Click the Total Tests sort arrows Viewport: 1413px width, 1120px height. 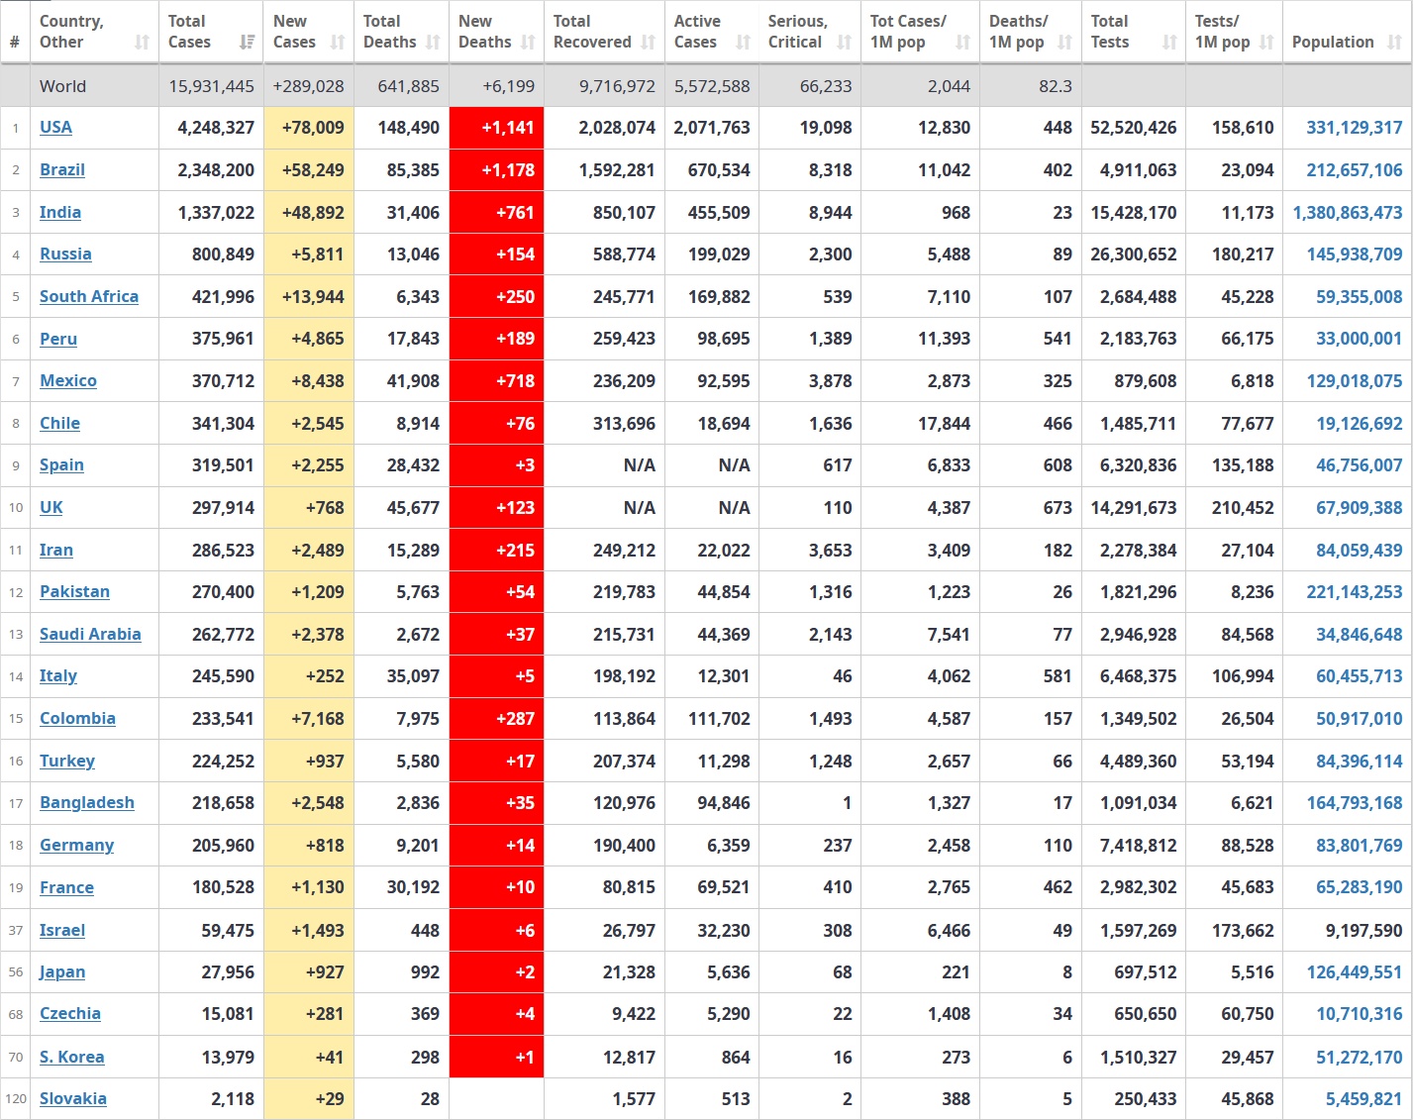coord(1169,43)
